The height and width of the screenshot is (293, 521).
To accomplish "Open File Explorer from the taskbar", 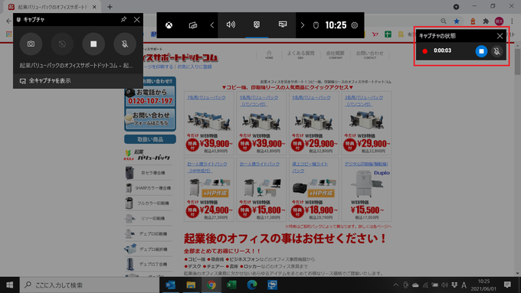I will 191,285.
